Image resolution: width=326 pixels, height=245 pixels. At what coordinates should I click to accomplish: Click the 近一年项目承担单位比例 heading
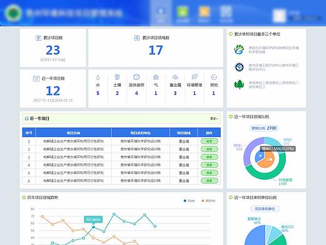[255, 197]
